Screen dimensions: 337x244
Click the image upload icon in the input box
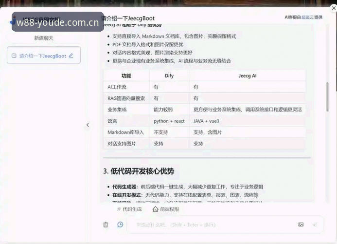tap(301, 225)
